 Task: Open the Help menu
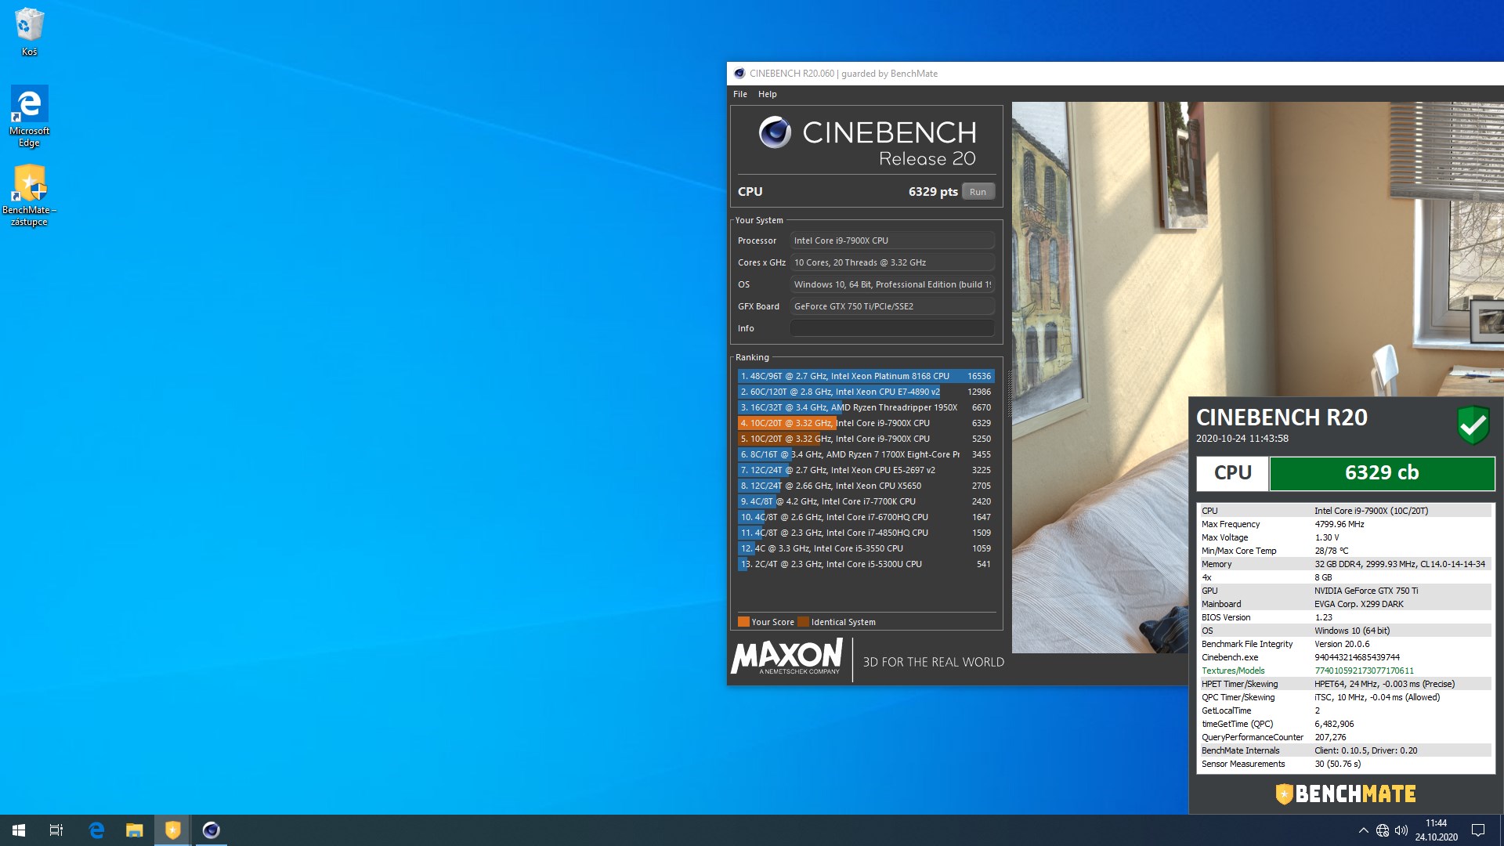tap(768, 94)
